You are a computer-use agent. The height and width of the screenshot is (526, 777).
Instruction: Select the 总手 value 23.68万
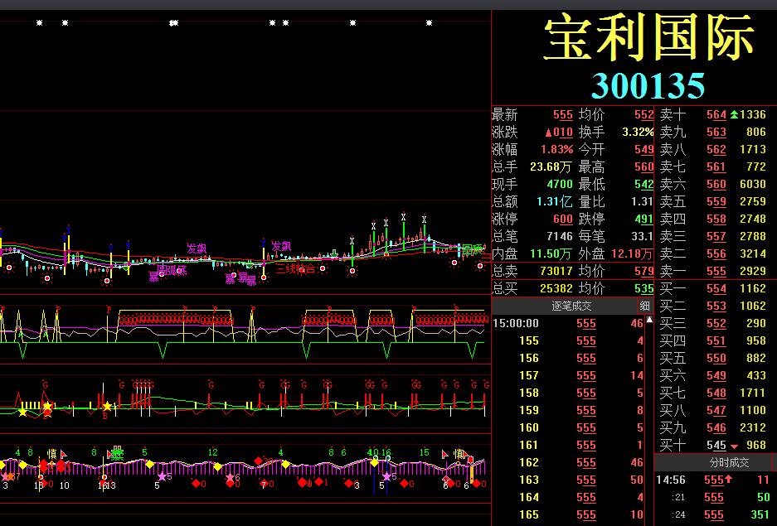pyautogui.click(x=551, y=166)
